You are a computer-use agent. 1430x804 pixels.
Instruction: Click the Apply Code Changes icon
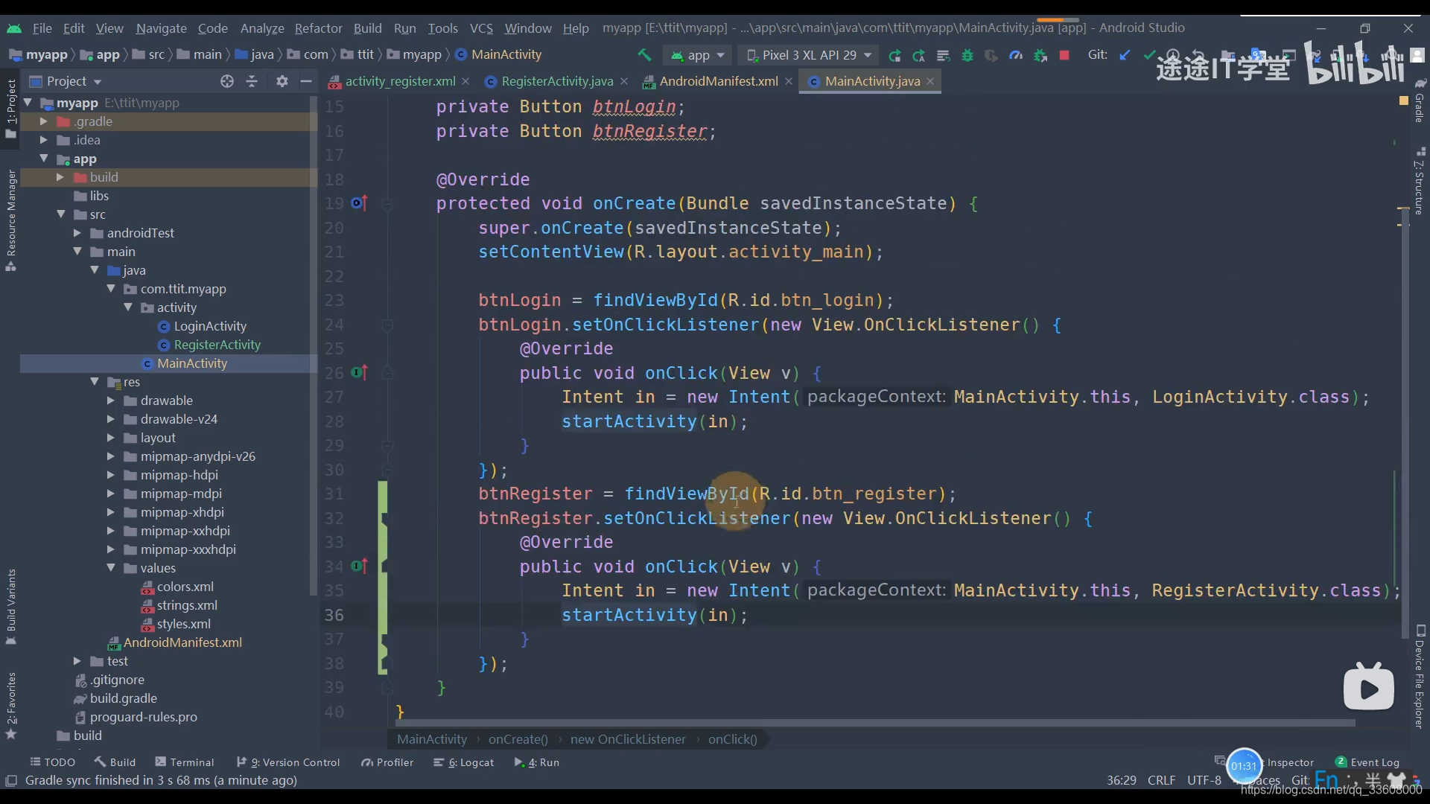coord(943,55)
